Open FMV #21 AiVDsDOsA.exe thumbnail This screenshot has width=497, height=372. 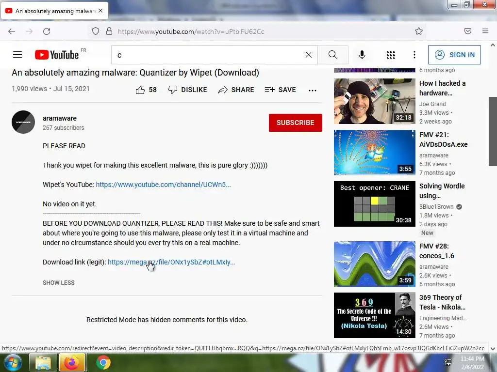375,153
